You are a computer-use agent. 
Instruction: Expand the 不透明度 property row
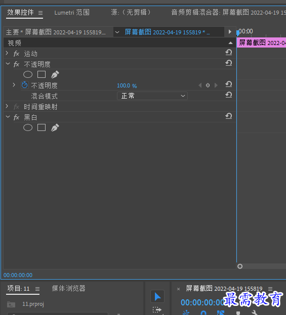14,85
